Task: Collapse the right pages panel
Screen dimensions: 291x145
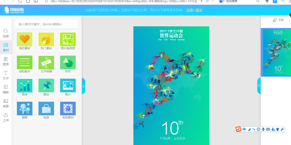Action: pos(259,86)
